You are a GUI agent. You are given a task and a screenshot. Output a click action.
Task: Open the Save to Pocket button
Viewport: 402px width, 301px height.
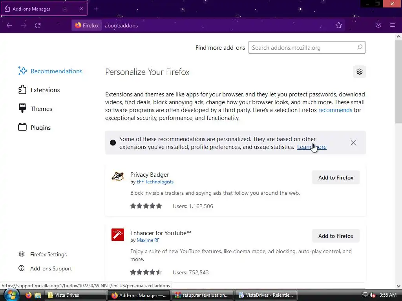[x=378, y=25]
